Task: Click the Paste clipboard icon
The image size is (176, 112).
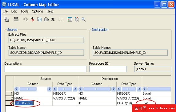Action: coord(46,19)
